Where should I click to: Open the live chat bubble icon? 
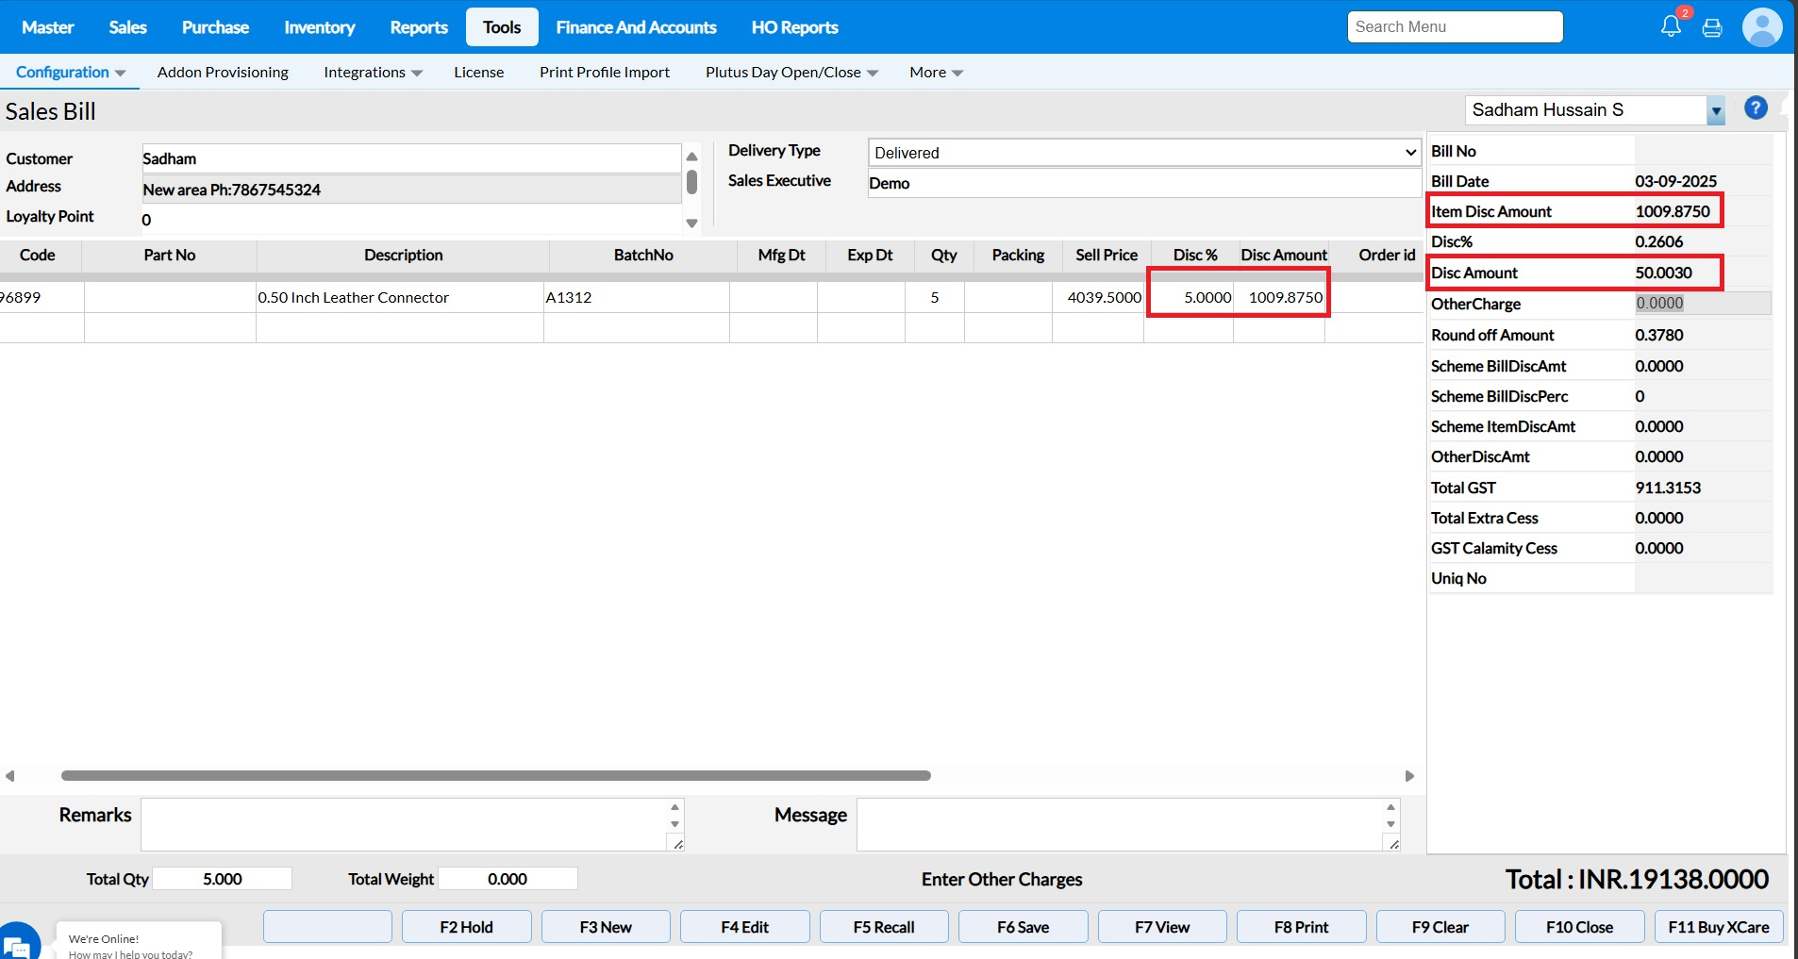(17, 944)
